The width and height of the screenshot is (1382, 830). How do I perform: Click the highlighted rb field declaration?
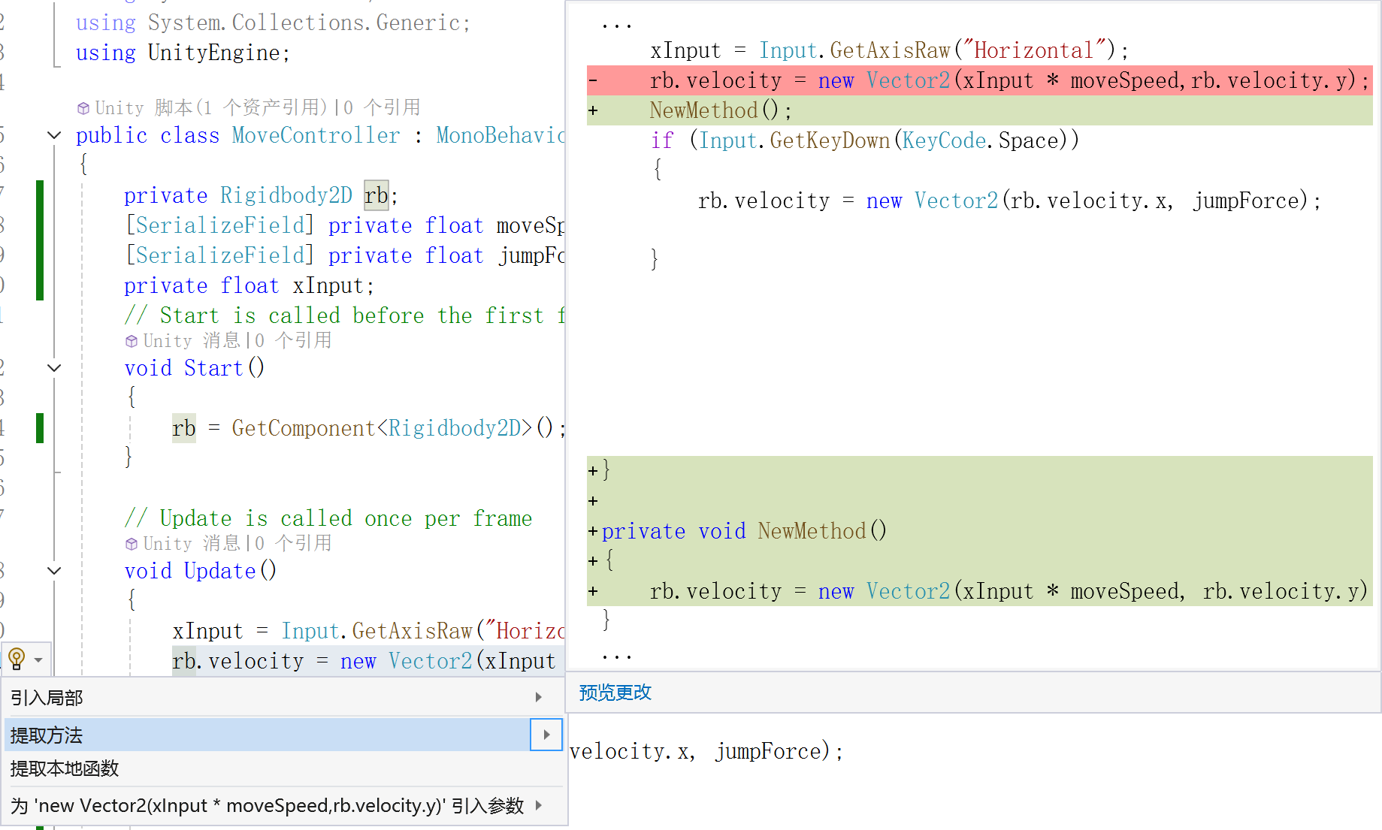coord(376,195)
